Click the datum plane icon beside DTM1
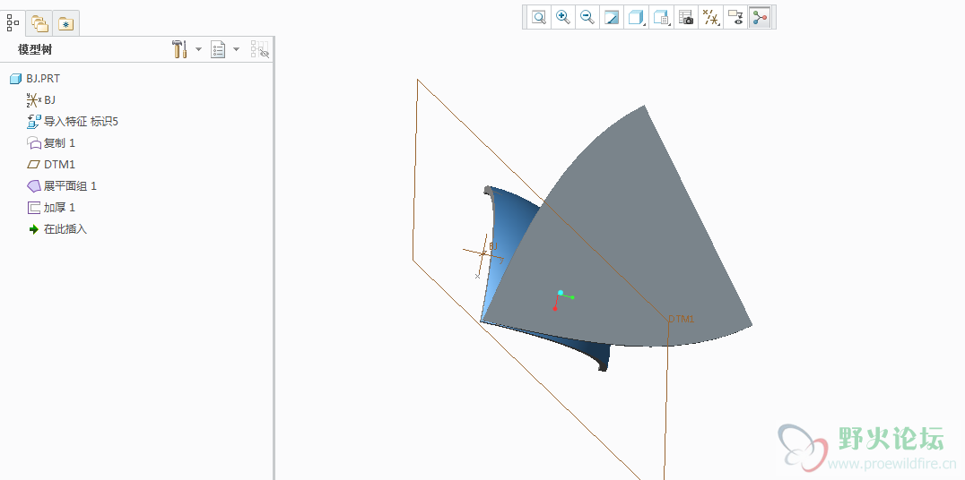Image resolution: width=965 pixels, height=480 pixels. pyautogui.click(x=34, y=165)
